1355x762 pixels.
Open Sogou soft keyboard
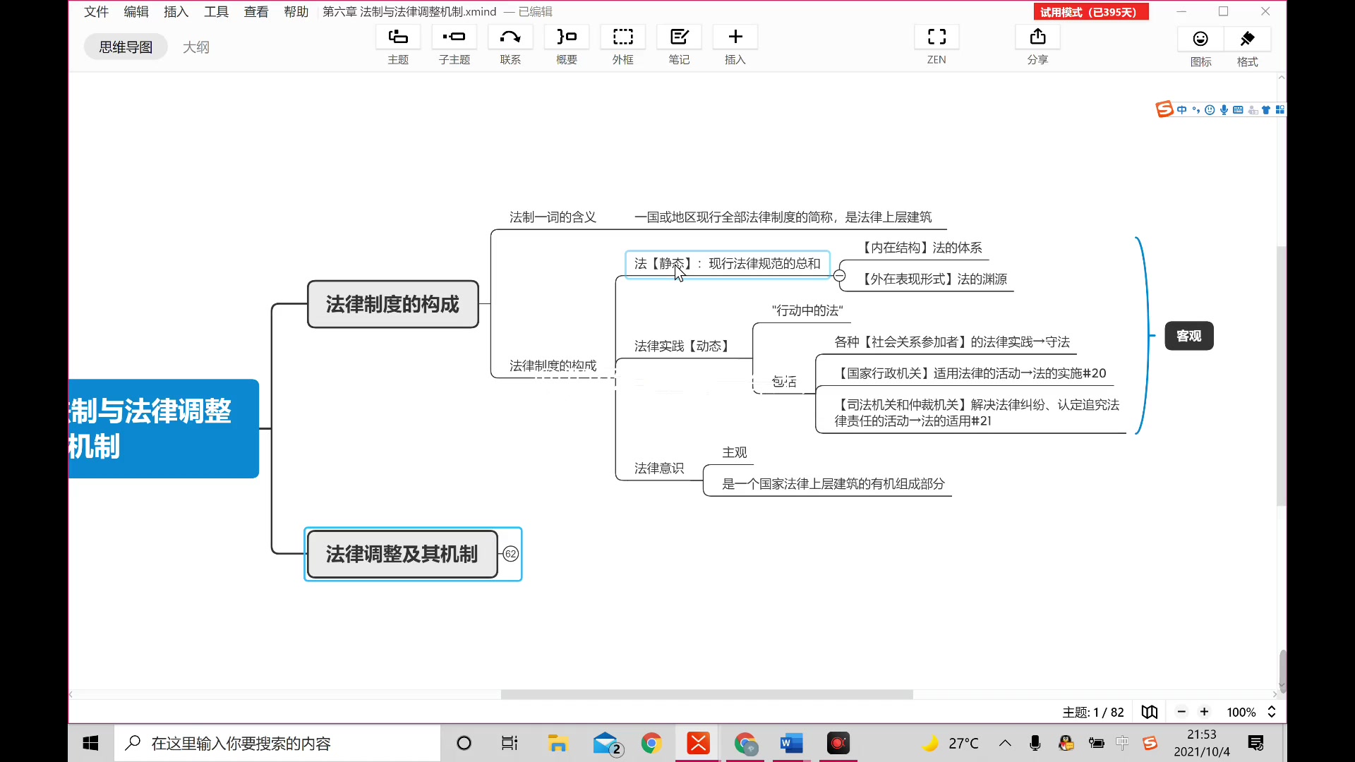[1238, 109]
